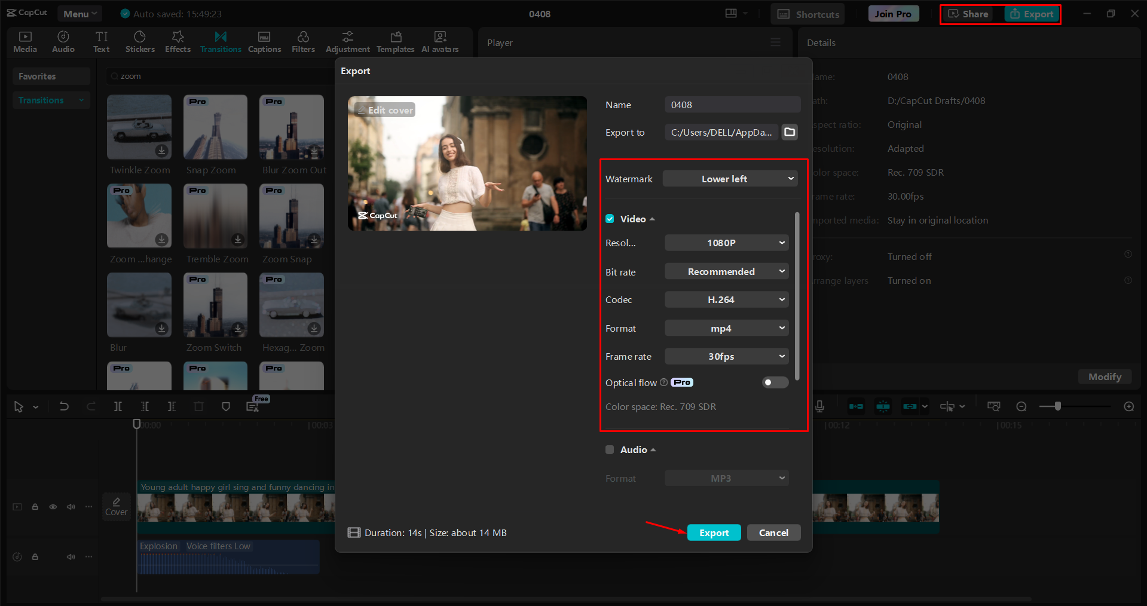Collapse the Video section in Export dialog
Screen dimensions: 1147x606
click(652, 219)
